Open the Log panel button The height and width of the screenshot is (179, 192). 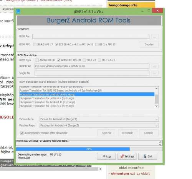pyautogui.click(x=106, y=156)
